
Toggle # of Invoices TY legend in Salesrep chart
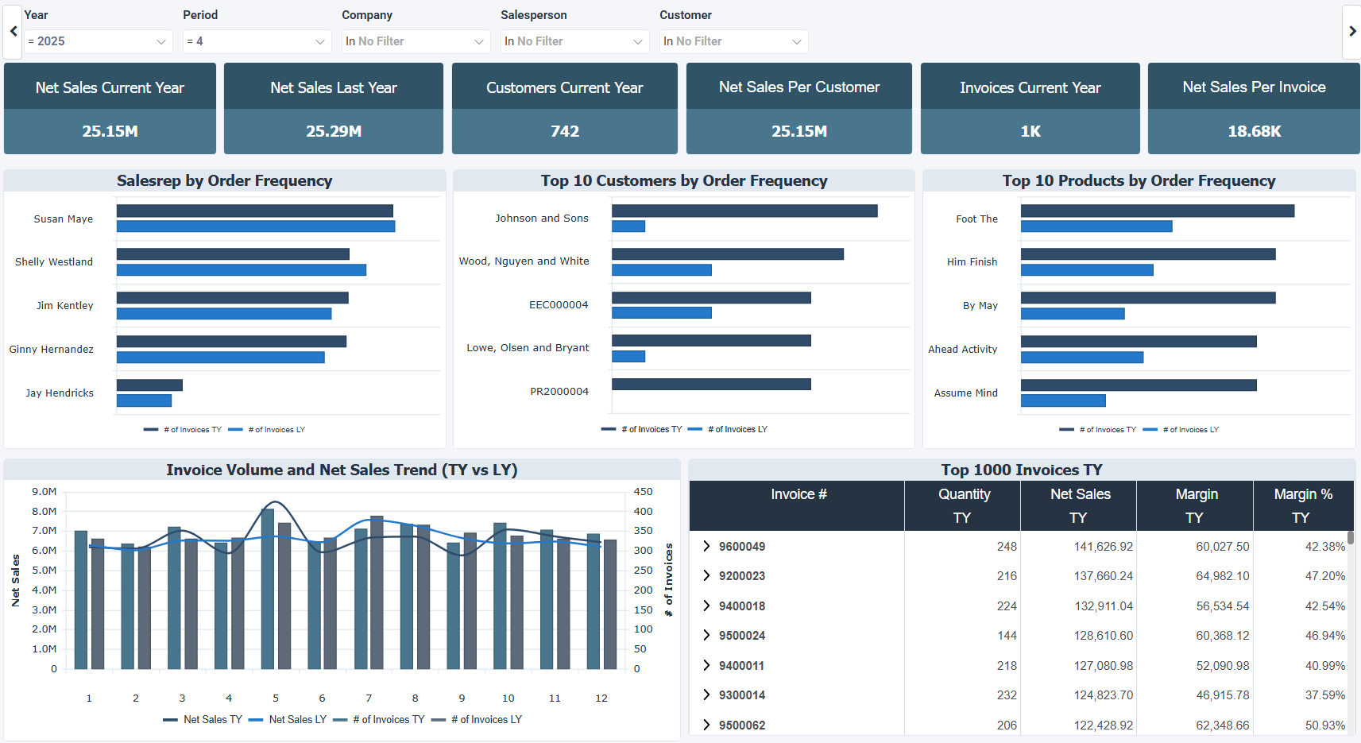click(x=183, y=429)
